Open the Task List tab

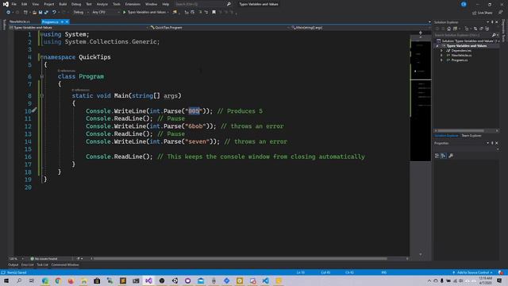tap(42, 265)
